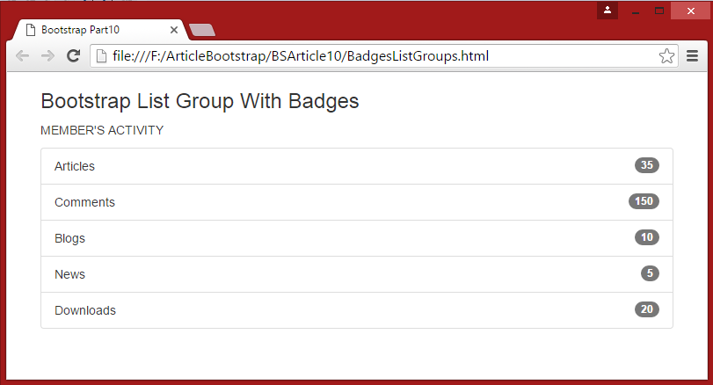
Task: Select the Blogs list item
Action: click(69, 238)
